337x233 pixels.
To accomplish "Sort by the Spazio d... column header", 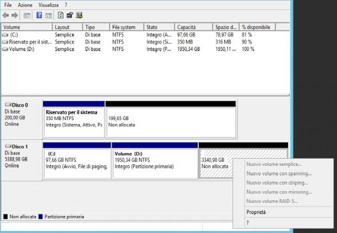I will 226,27.
